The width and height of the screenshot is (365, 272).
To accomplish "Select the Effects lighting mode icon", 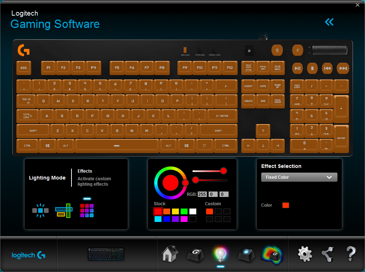I will [x=87, y=211].
